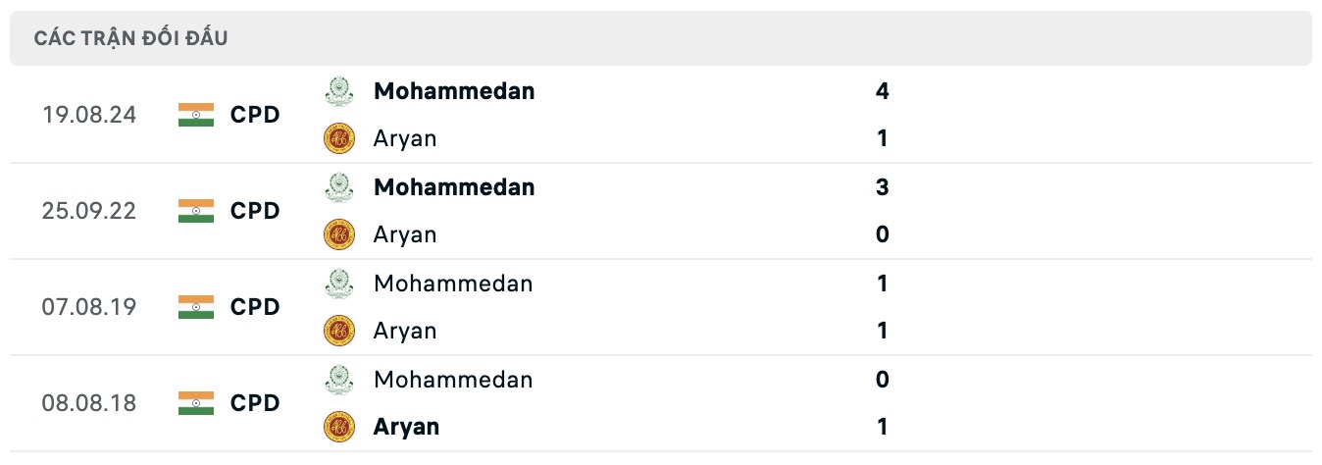This screenshot has width=1322, height=465.
Task: Click India flag in 08.08.18 row
Action: (x=196, y=403)
